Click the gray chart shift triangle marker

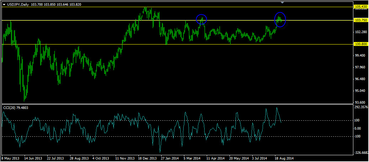click(x=282, y=3)
